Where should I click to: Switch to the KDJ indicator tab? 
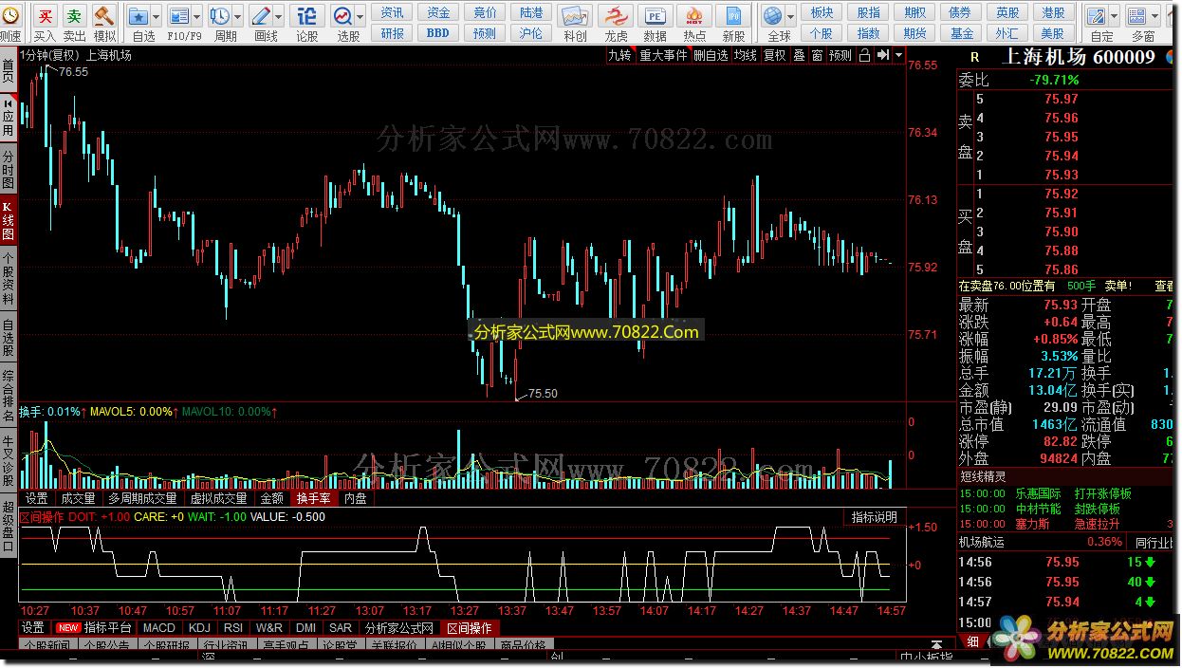coord(199,627)
